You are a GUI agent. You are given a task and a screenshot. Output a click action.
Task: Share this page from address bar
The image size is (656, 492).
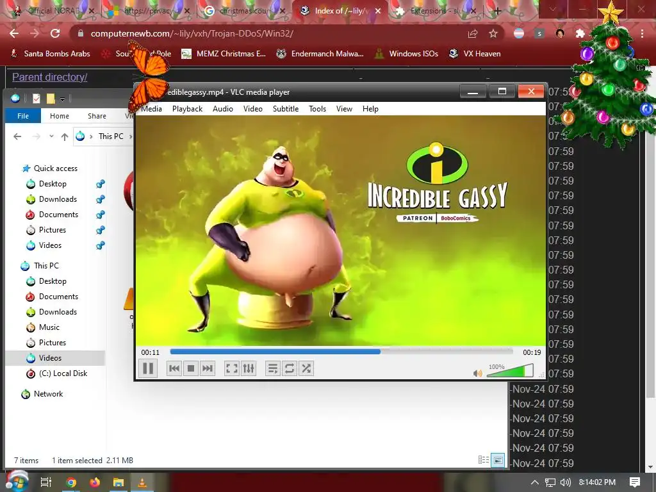[473, 33]
